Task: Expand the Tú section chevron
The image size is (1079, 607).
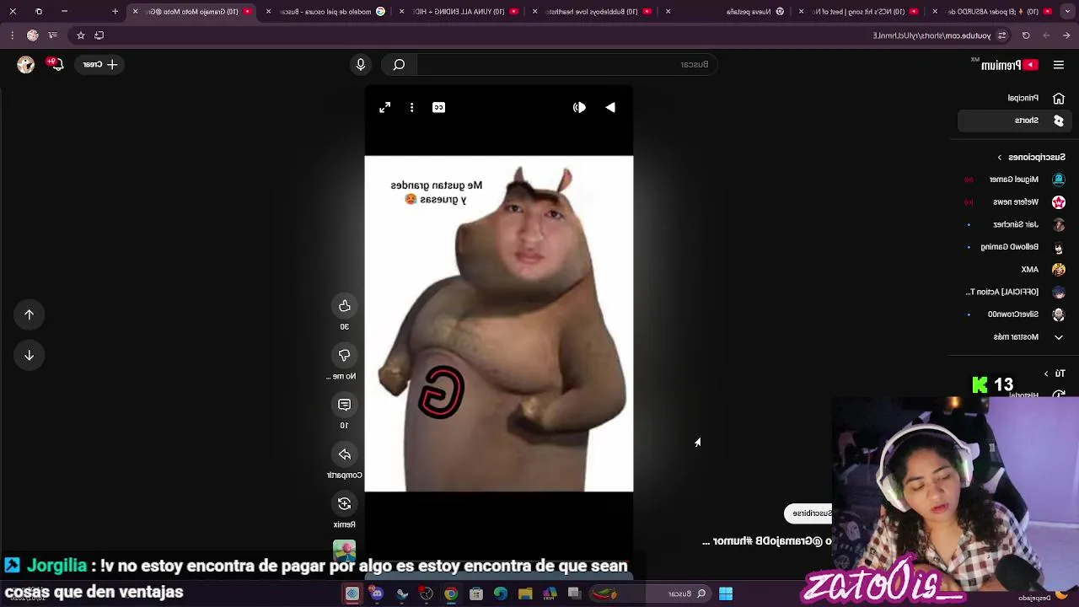Action: coord(1046,373)
